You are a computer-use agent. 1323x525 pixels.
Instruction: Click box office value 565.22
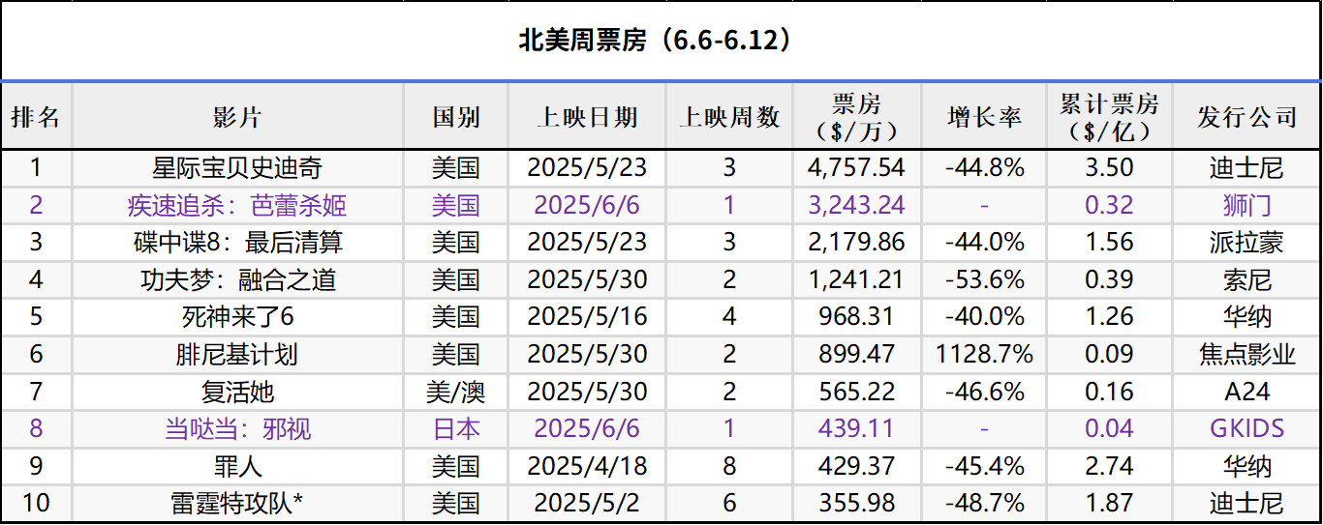[x=856, y=392]
